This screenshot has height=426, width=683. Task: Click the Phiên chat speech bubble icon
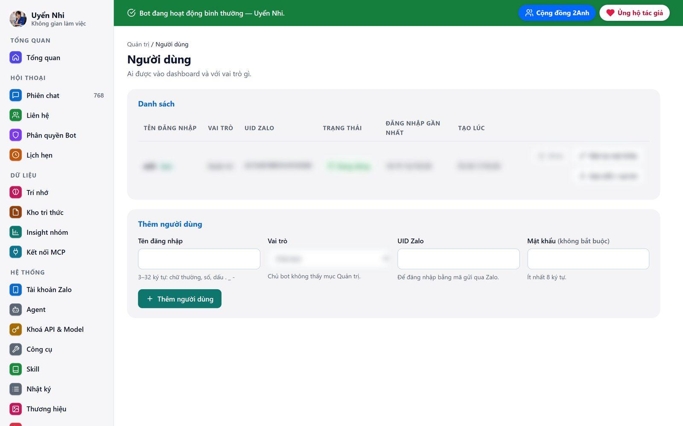tap(16, 95)
